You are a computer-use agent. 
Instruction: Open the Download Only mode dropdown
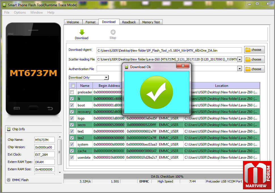(x=89, y=77)
